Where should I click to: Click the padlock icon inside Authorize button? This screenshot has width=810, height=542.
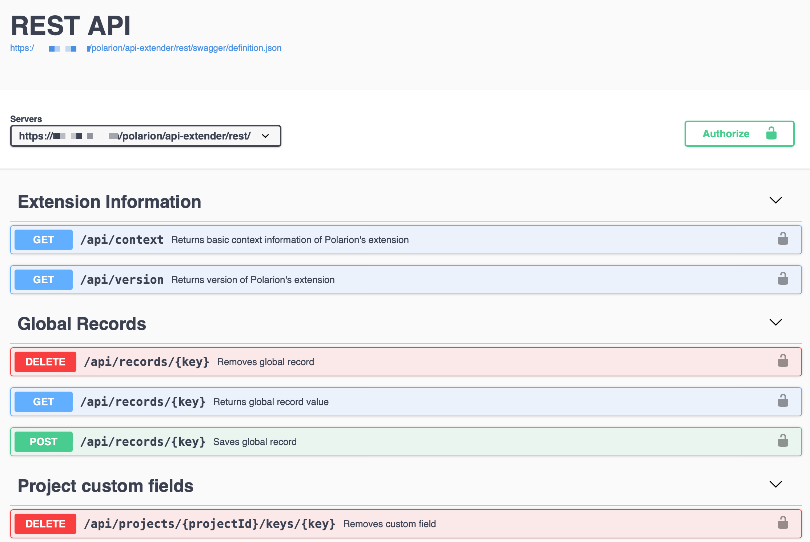[x=771, y=133]
